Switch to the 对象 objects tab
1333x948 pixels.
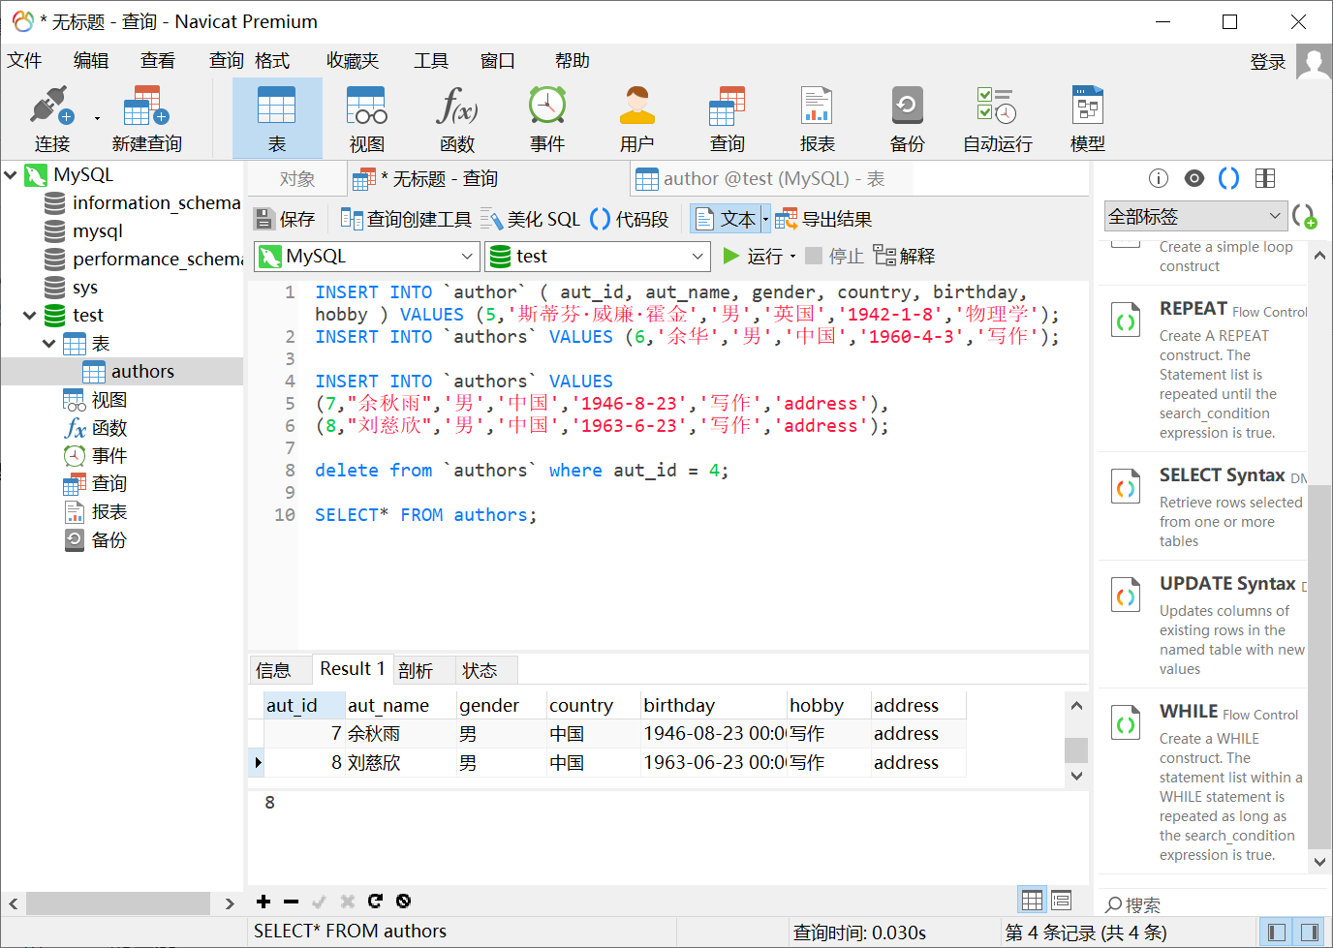(x=297, y=179)
